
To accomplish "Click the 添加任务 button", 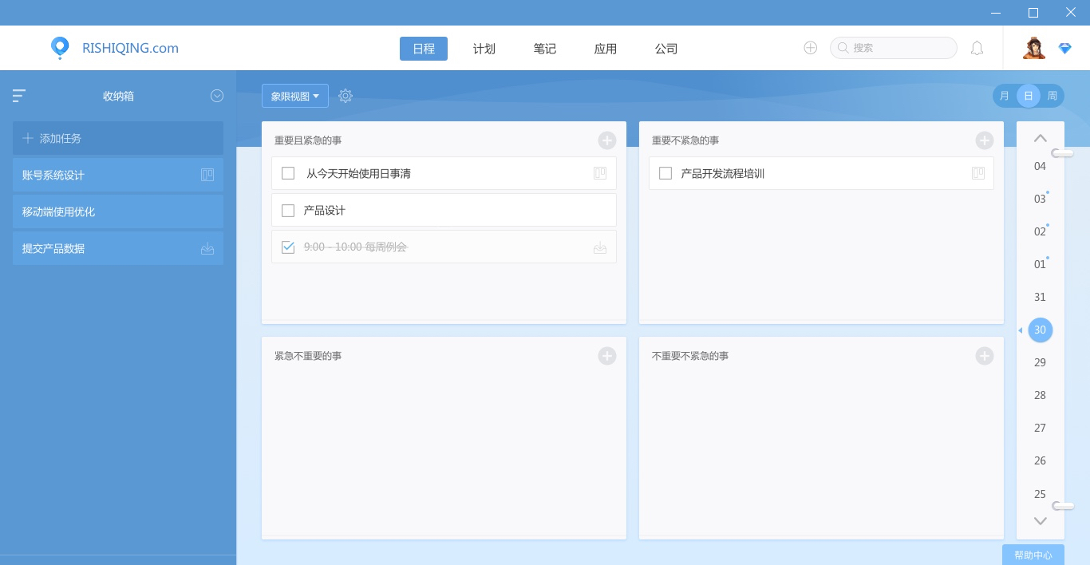I will [x=118, y=138].
